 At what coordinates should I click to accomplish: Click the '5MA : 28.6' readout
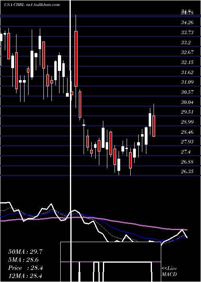[23, 260]
